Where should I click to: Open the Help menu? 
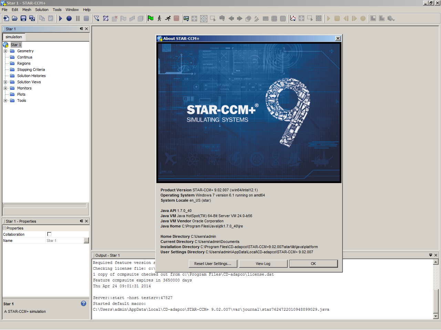tap(87, 10)
